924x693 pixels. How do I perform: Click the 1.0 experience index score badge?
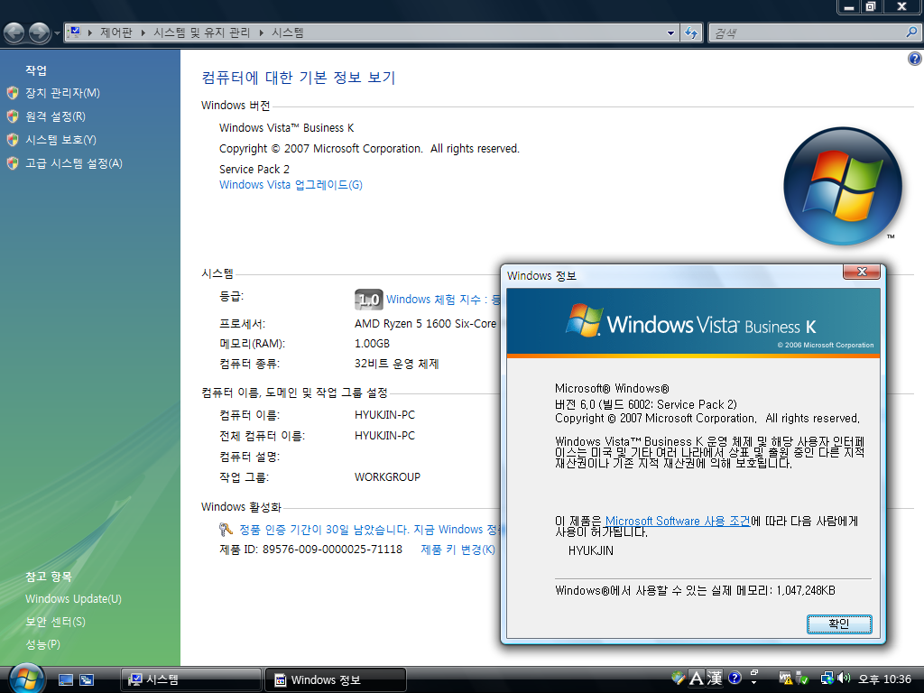(x=369, y=300)
